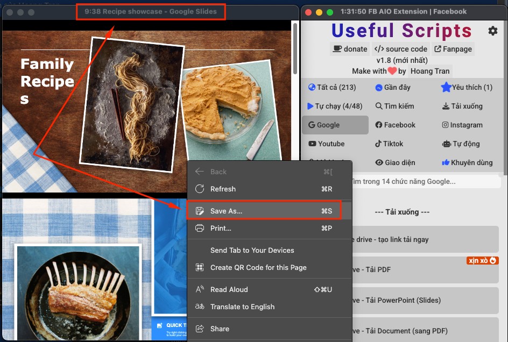Select the Tự chạy (4/48) tab
Image resolution: width=508 pixels, height=342 pixels.
pos(335,106)
